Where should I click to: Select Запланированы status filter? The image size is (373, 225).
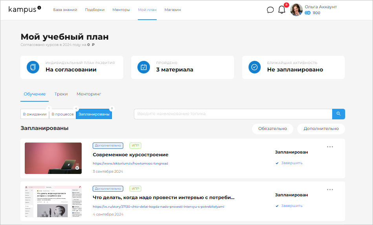click(94, 114)
